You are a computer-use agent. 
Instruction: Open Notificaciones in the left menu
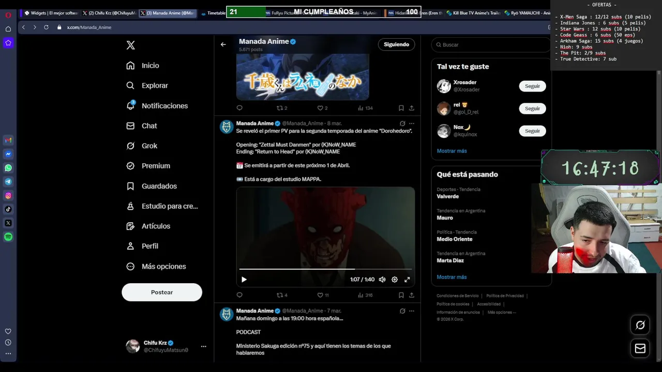tap(157, 106)
